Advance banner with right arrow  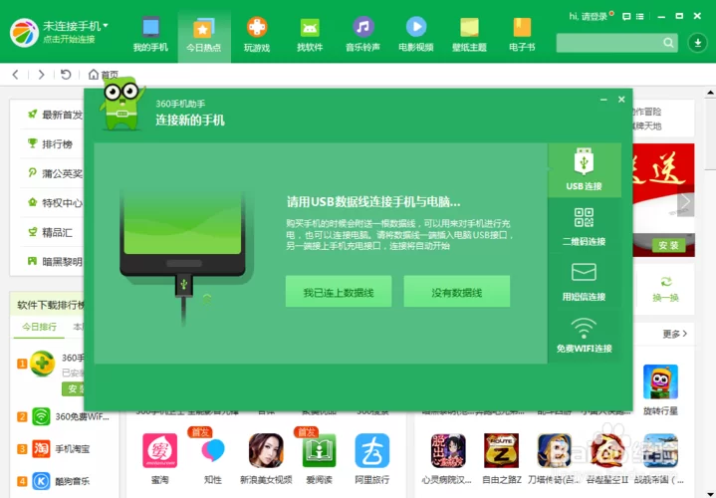tap(685, 200)
